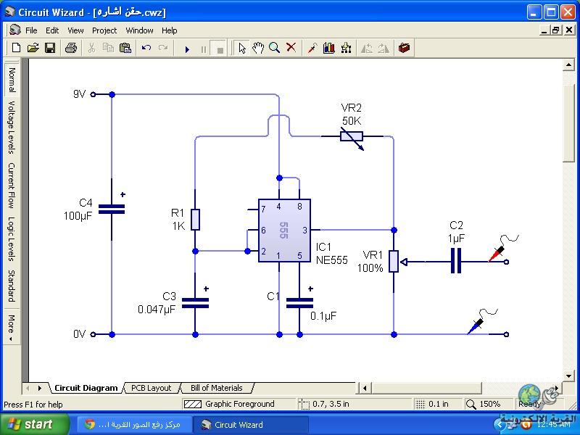Screen dimensions: 580x435
Task: Select the IC1 NE555 timer chip
Action: [x=284, y=230]
